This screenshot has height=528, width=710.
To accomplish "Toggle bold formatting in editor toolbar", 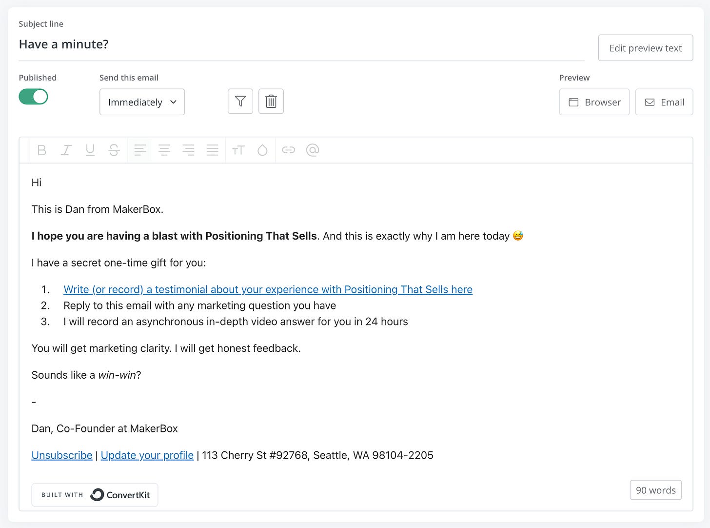I will pyautogui.click(x=42, y=150).
